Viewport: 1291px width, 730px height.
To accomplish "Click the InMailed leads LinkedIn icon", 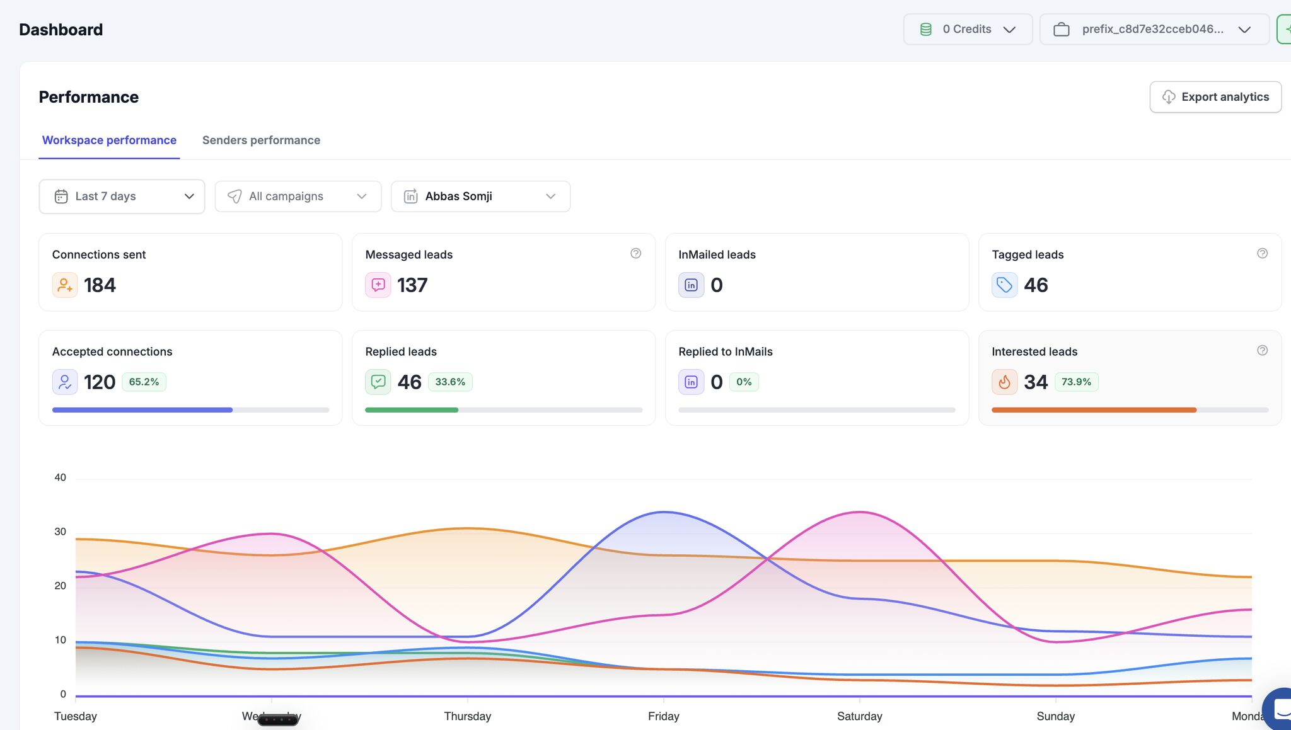I will tap(692, 285).
